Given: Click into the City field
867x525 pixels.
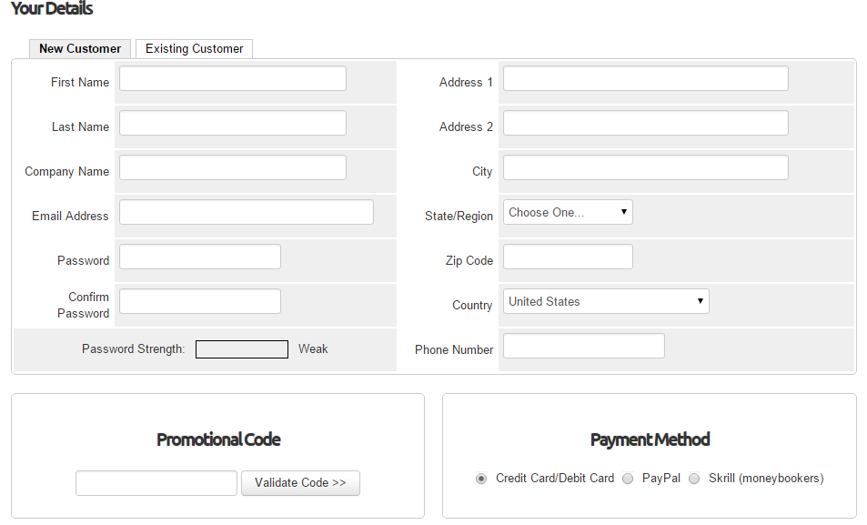Looking at the screenshot, I should 646,167.
